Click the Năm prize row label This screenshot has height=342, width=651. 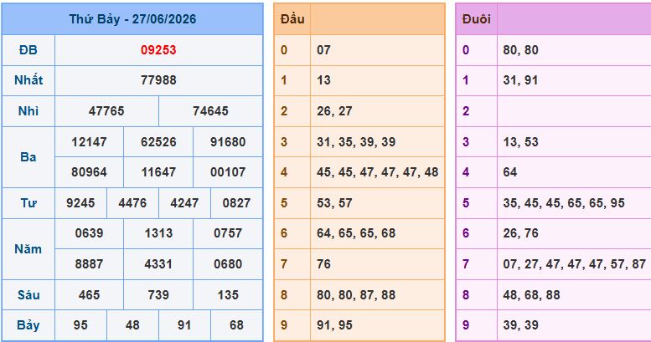point(28,248)
